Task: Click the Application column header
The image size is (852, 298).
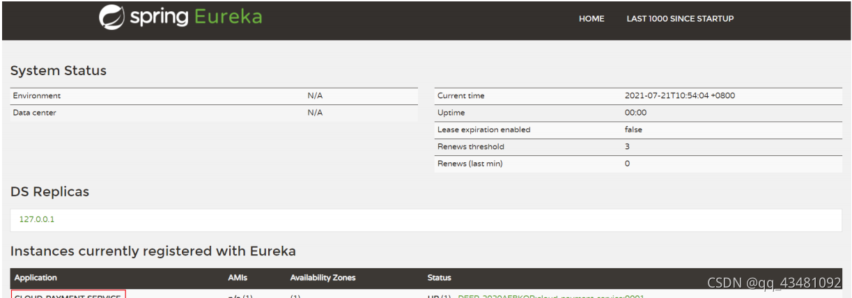Action: click(36, 278)
